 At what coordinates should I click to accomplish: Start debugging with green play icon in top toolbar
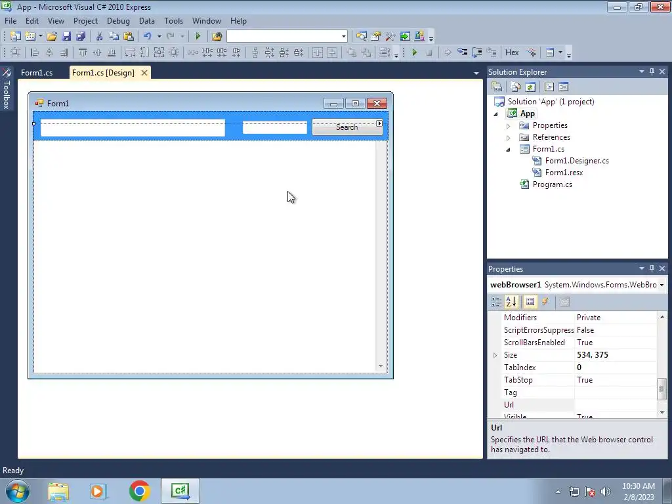(198, 37)
